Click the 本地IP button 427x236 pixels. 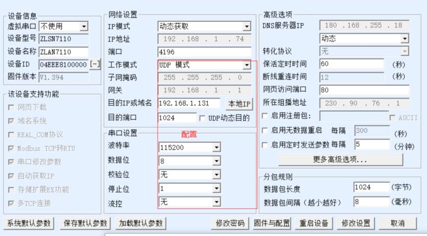click(x=238, y=103)
